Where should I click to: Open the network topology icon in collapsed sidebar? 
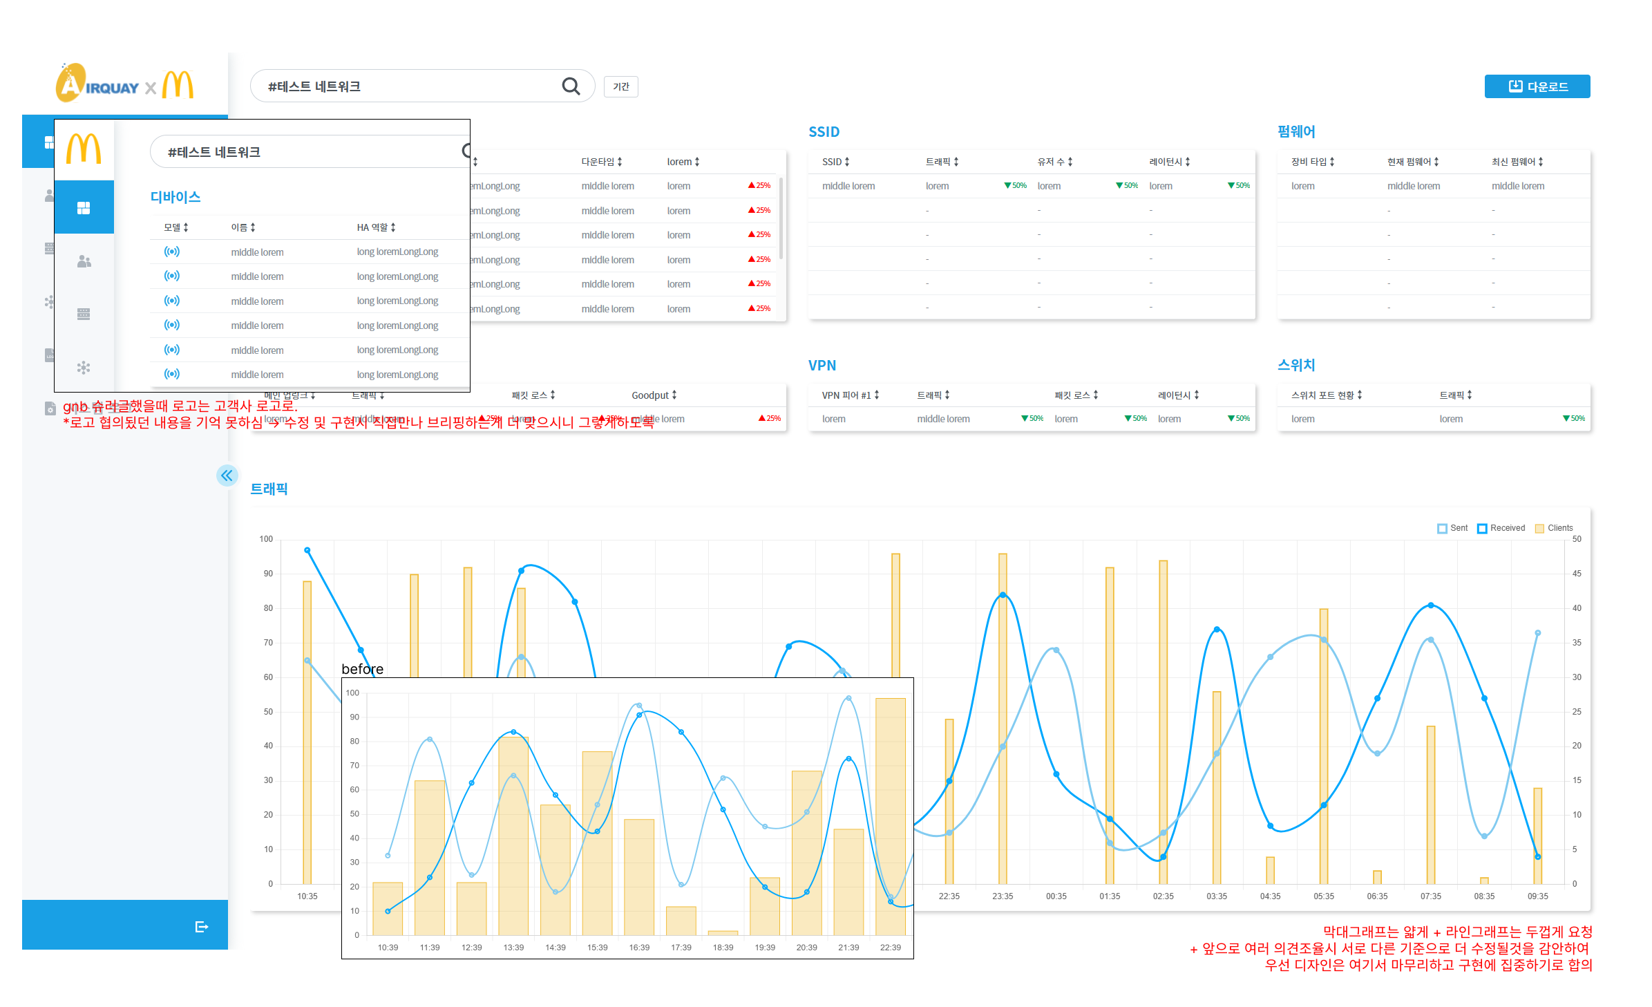point(84,368)
